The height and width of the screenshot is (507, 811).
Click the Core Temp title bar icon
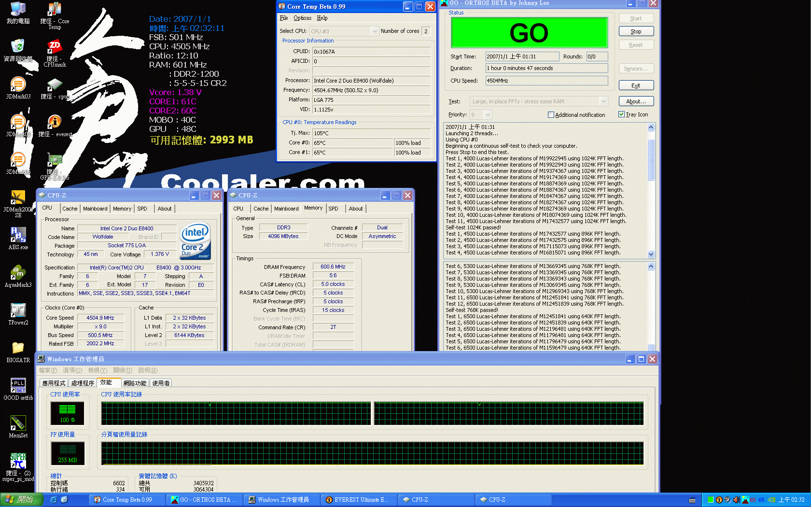(x=282, y=6)
